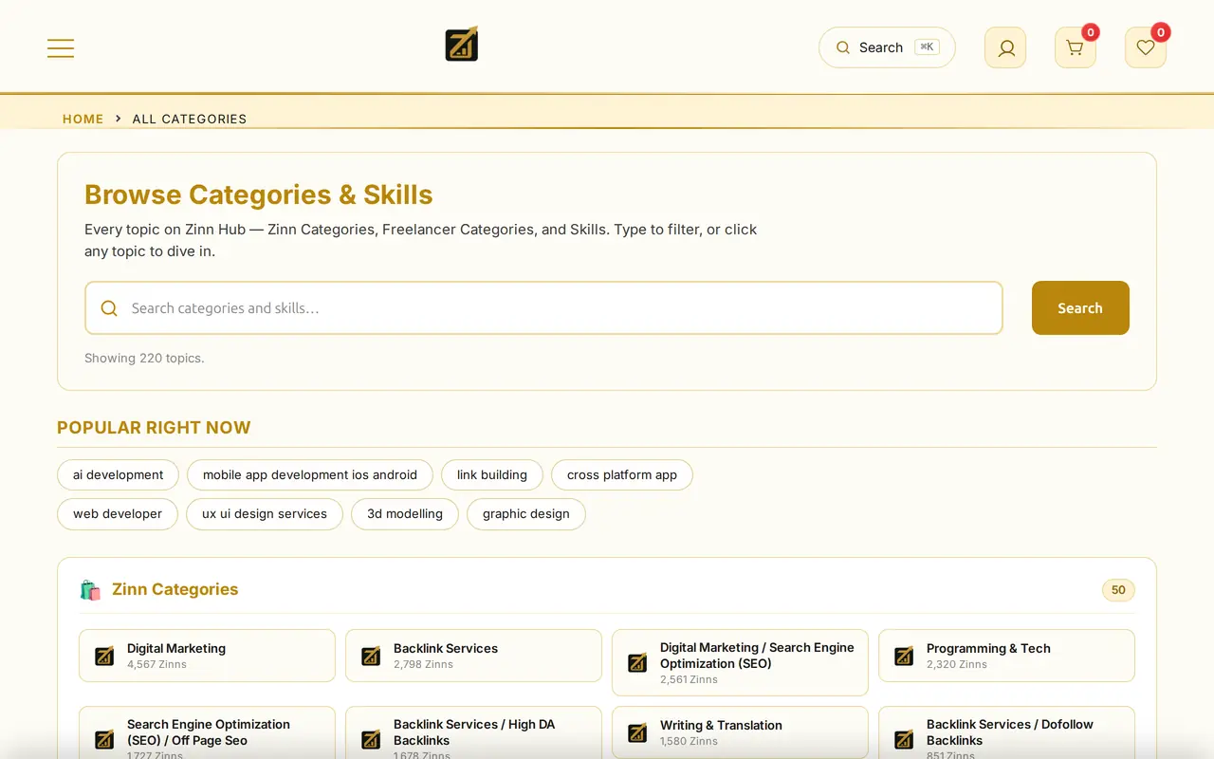
Task: Open the user account icon
Action: pos(1005,47)
